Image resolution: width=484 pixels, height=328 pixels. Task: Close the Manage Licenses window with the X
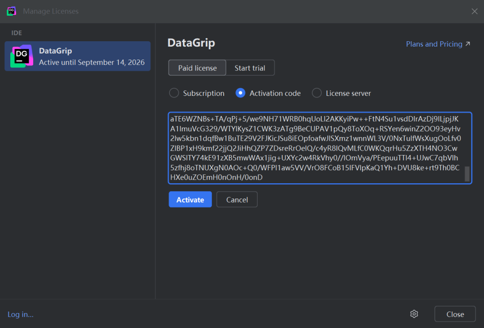(474, 11)
